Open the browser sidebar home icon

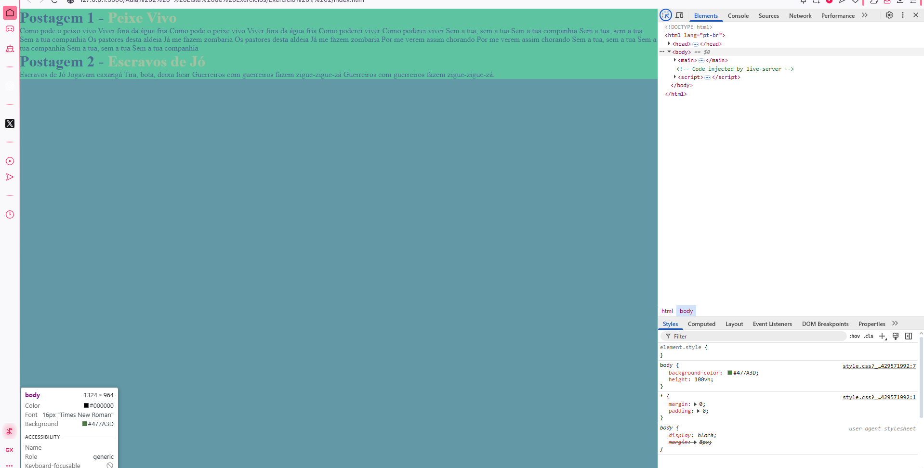coord(10,13)
